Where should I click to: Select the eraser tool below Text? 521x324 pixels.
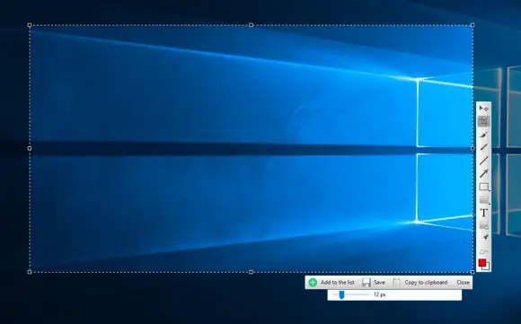[483, 226]
